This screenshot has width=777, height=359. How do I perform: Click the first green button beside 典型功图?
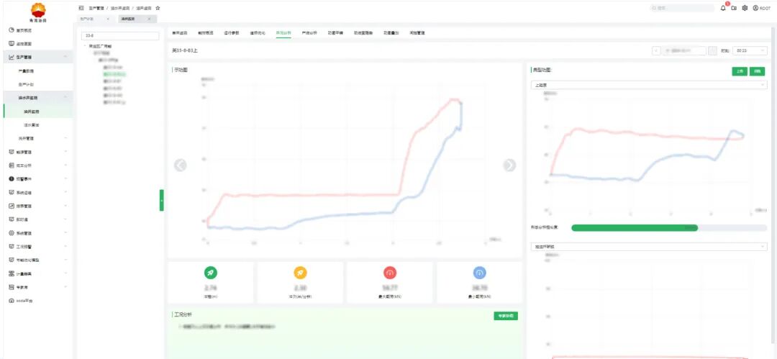tap(740, 71)
